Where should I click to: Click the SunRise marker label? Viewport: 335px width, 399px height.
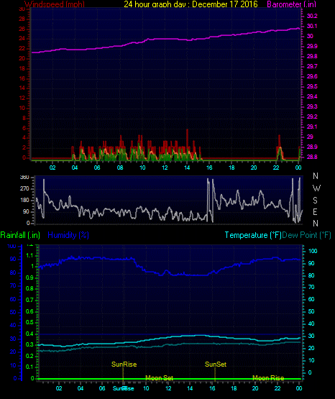124,364
